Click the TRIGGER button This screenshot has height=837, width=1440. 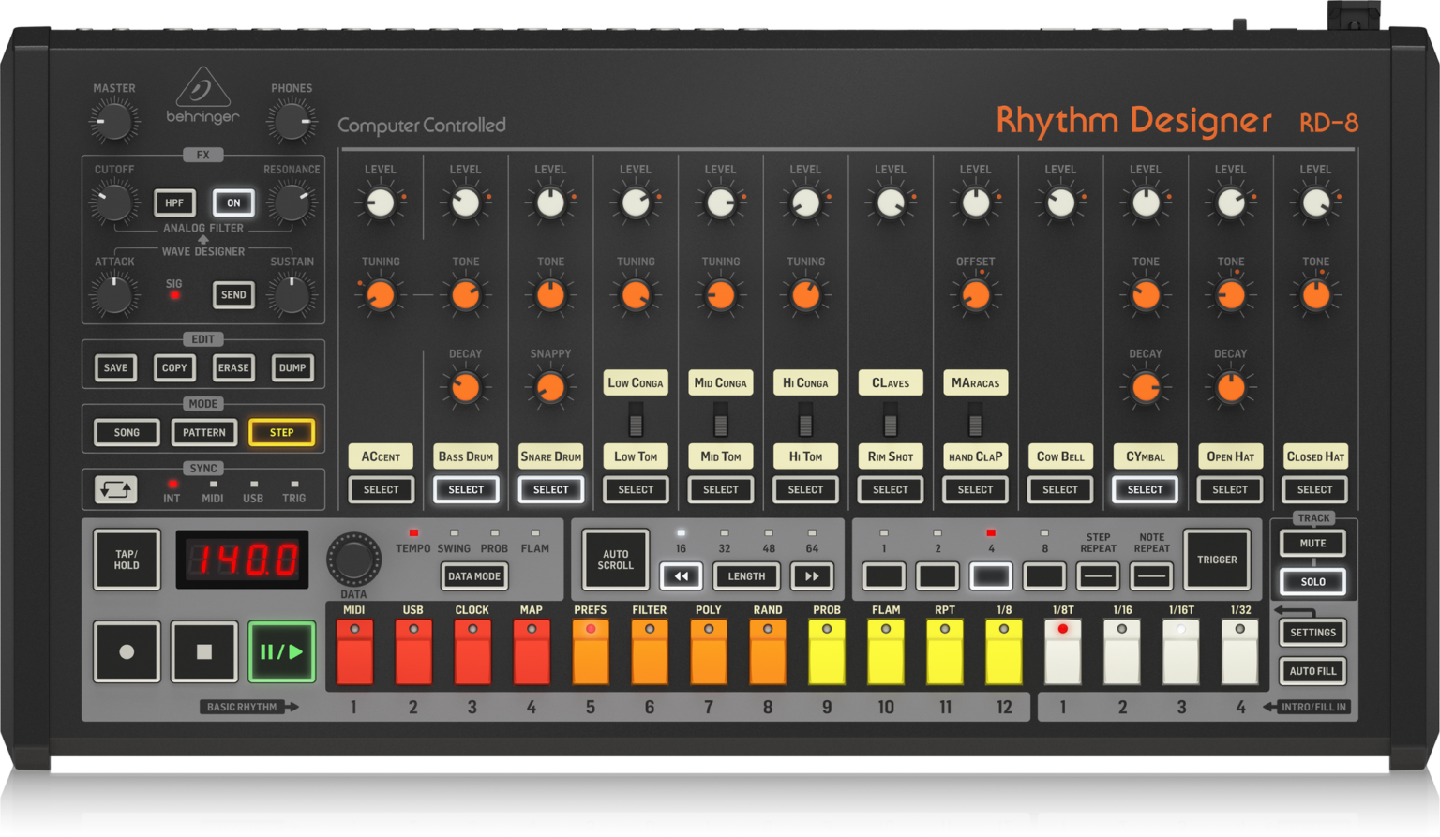pyautogui.click(x=1217, y=560)
